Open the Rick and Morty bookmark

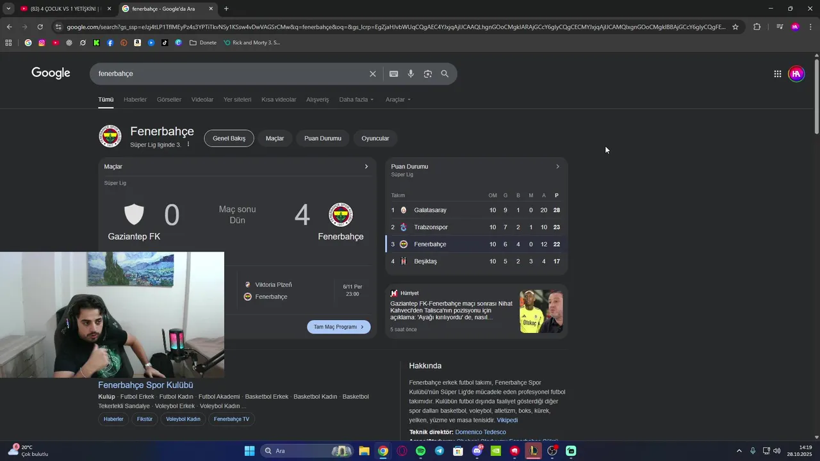coord(252,43)
